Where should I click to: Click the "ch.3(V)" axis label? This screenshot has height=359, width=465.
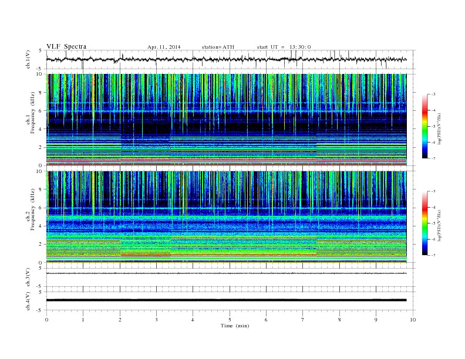(x=28, y=277)
